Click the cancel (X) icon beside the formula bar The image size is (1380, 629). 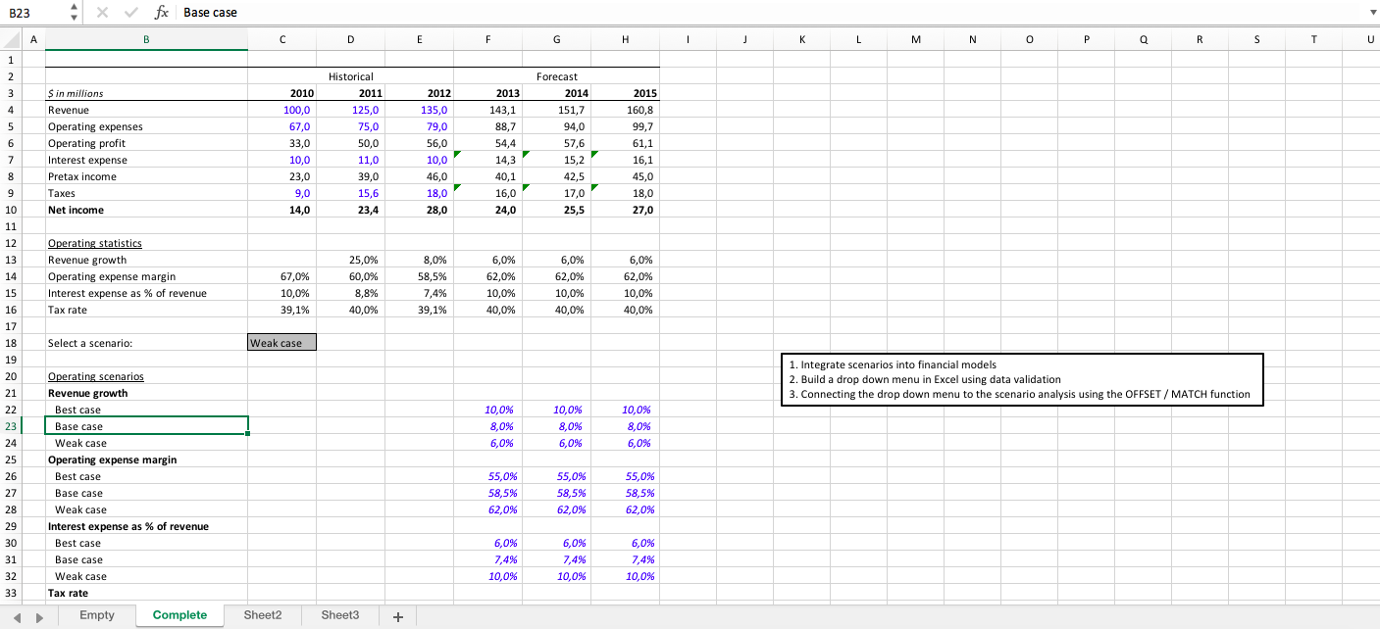103,12
